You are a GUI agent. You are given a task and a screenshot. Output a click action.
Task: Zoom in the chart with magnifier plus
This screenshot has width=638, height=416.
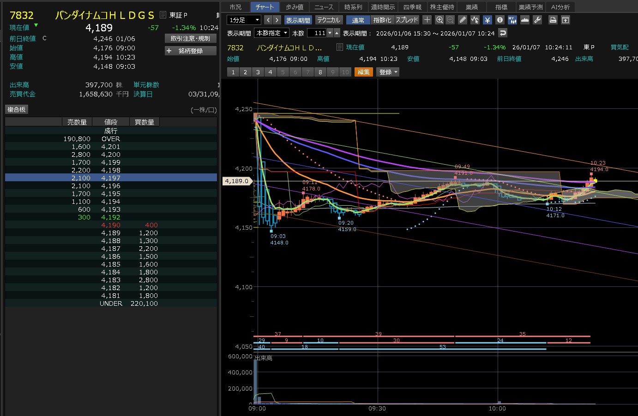click(439, 20)
